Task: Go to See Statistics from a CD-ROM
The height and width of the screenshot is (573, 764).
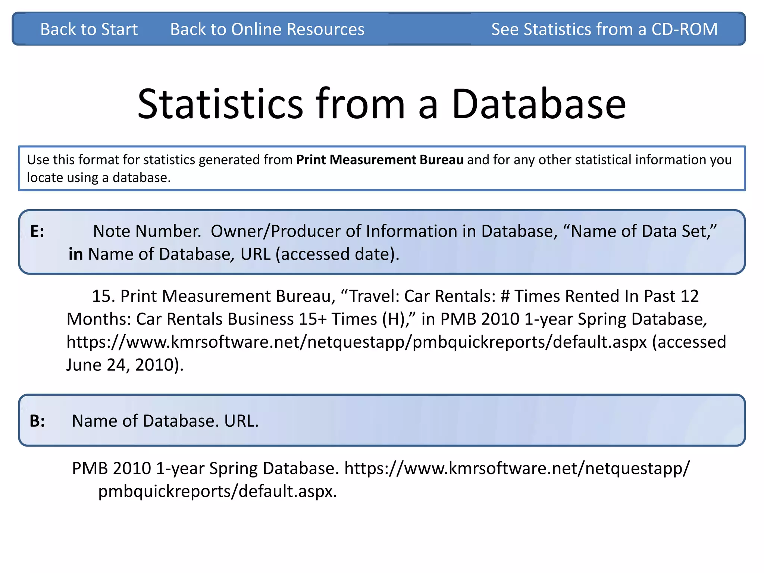Action: (x=604, y=29)
